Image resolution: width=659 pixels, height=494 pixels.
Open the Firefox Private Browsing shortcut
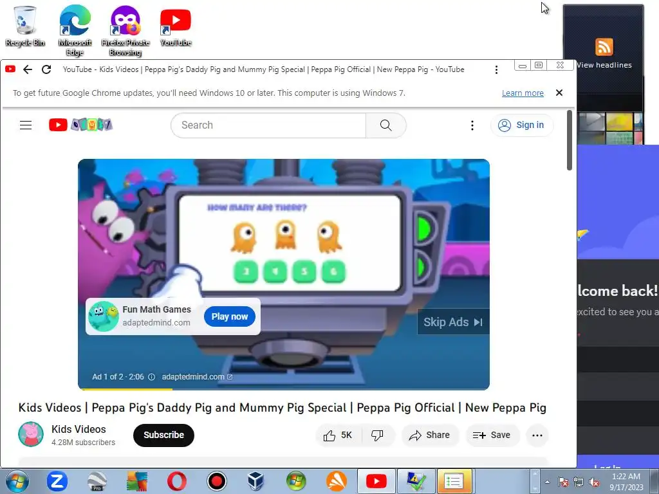click(x=125, y=30)
